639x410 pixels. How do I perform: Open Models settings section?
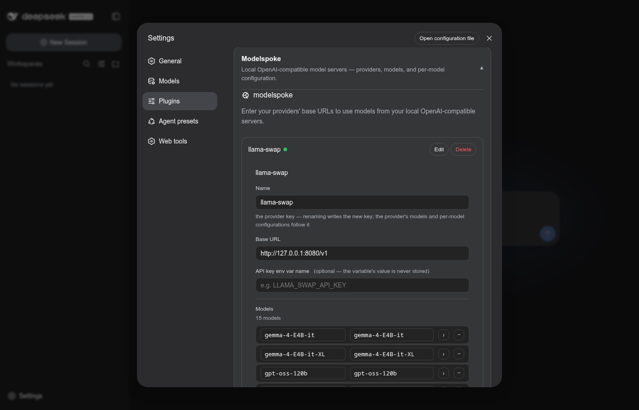tap(180, 81)
